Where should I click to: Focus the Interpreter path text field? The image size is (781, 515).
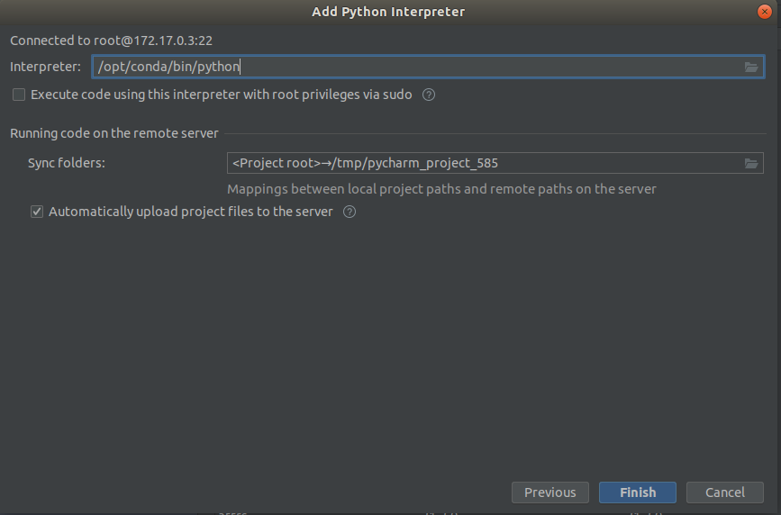tap(428, 67)
